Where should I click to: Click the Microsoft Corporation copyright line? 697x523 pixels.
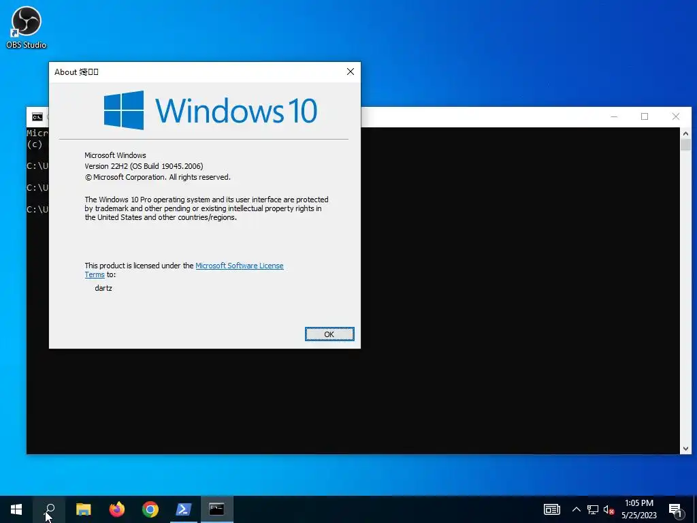157,177
